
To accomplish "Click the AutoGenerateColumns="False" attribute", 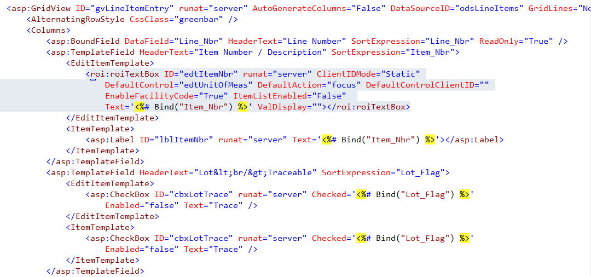I will click(320, 8).
